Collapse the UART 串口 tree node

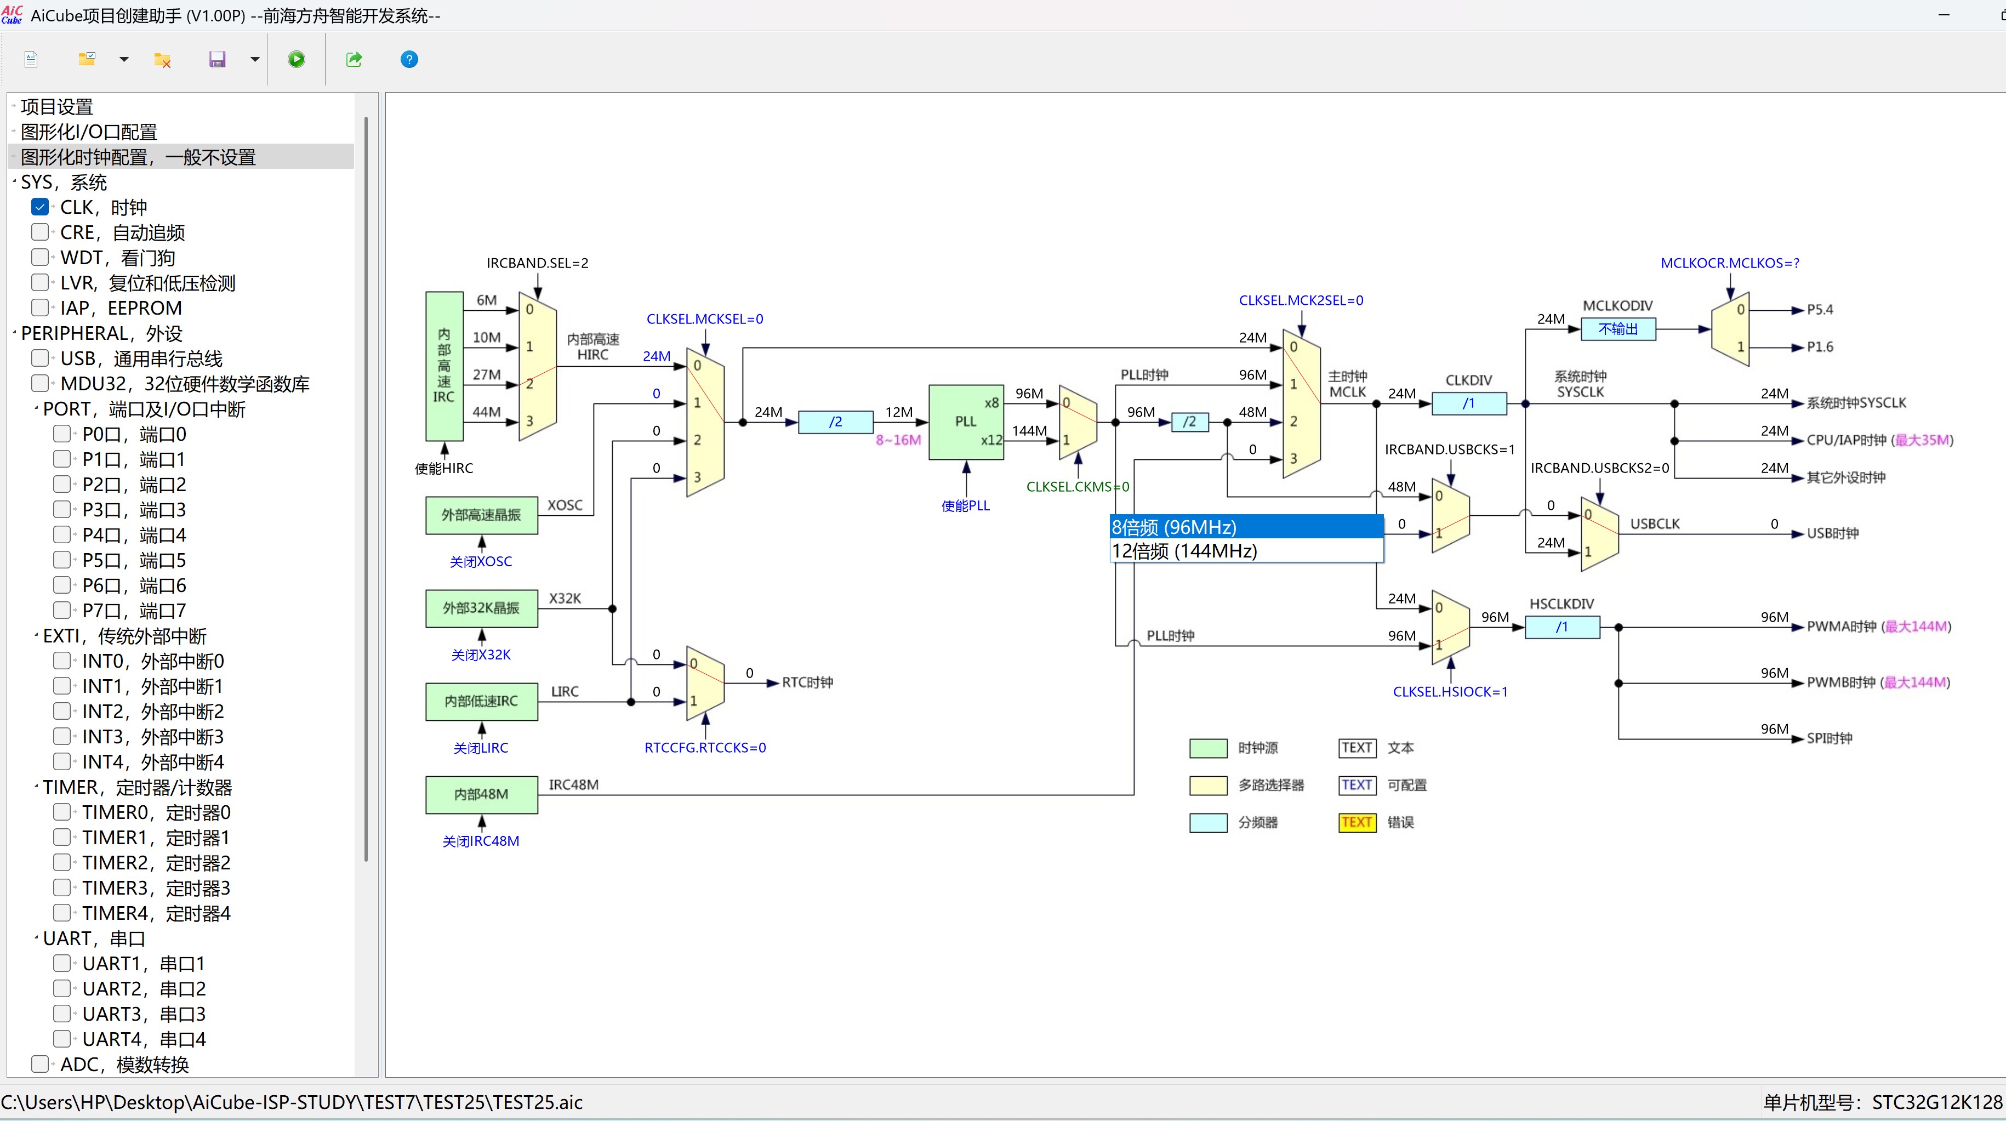click(x=37, y=938)
